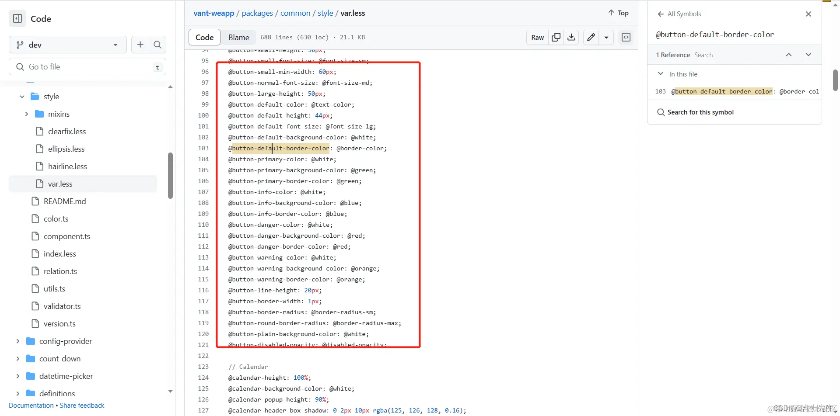Open hairline.less file
This screenshot has height=416, width=840.
click(67, 166)
